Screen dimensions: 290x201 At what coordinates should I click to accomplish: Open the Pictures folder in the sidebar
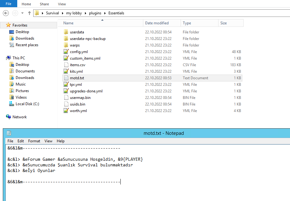pos(22,91)
